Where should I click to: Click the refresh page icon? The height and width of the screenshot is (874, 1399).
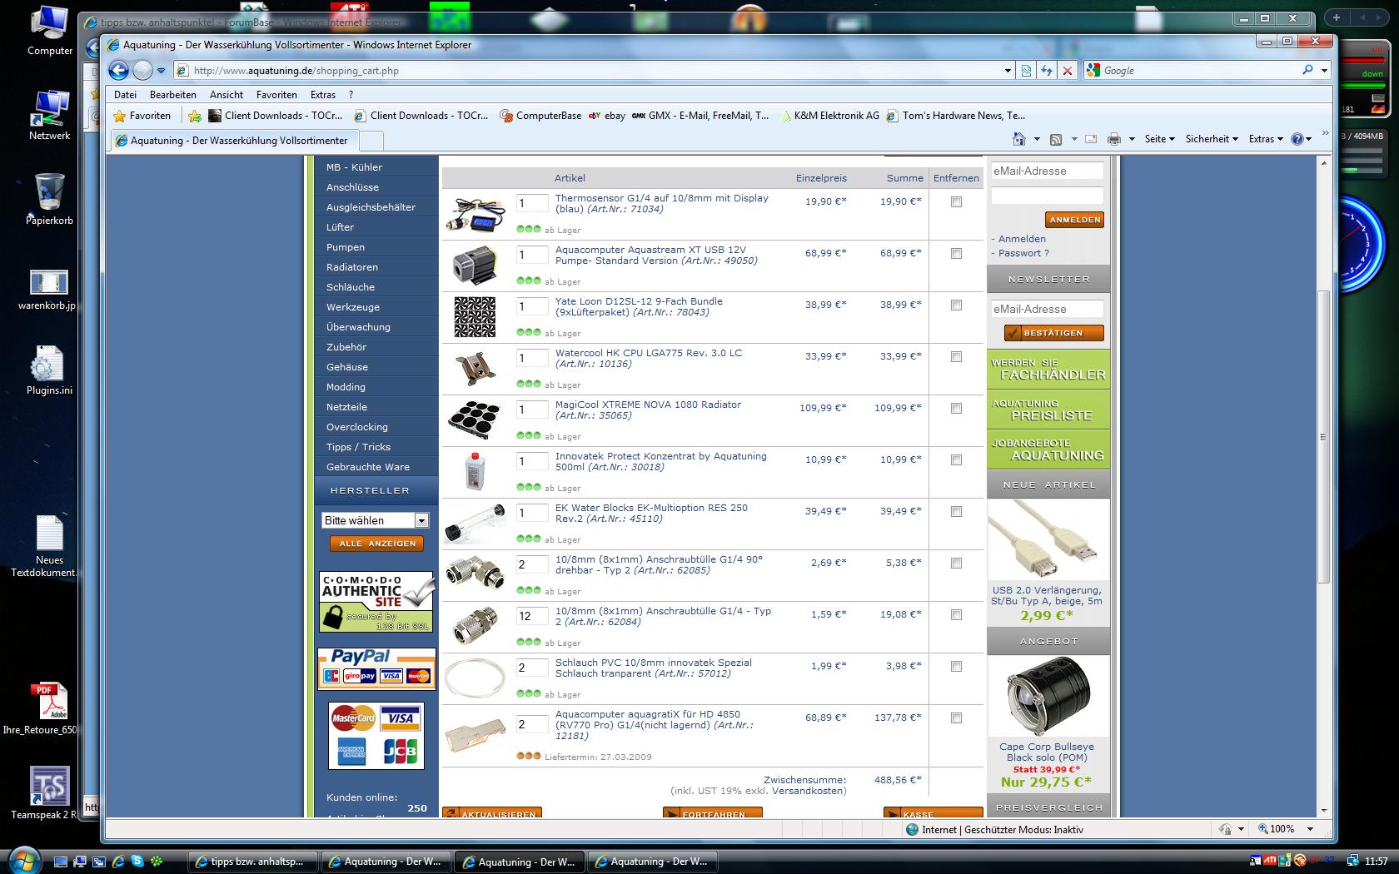1047,71
